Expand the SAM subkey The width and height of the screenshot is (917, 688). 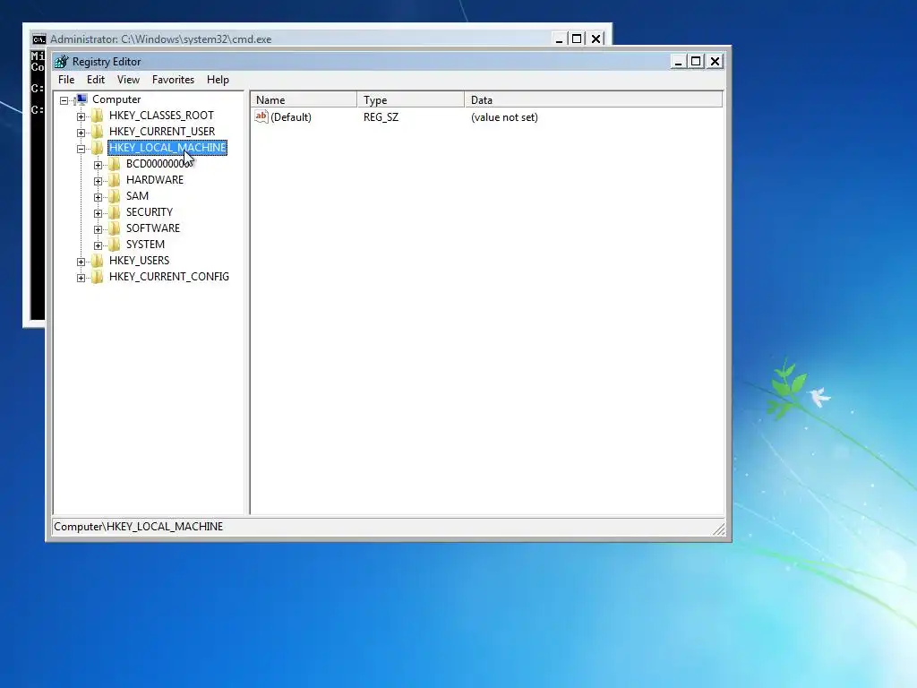(x=99, y=197)
